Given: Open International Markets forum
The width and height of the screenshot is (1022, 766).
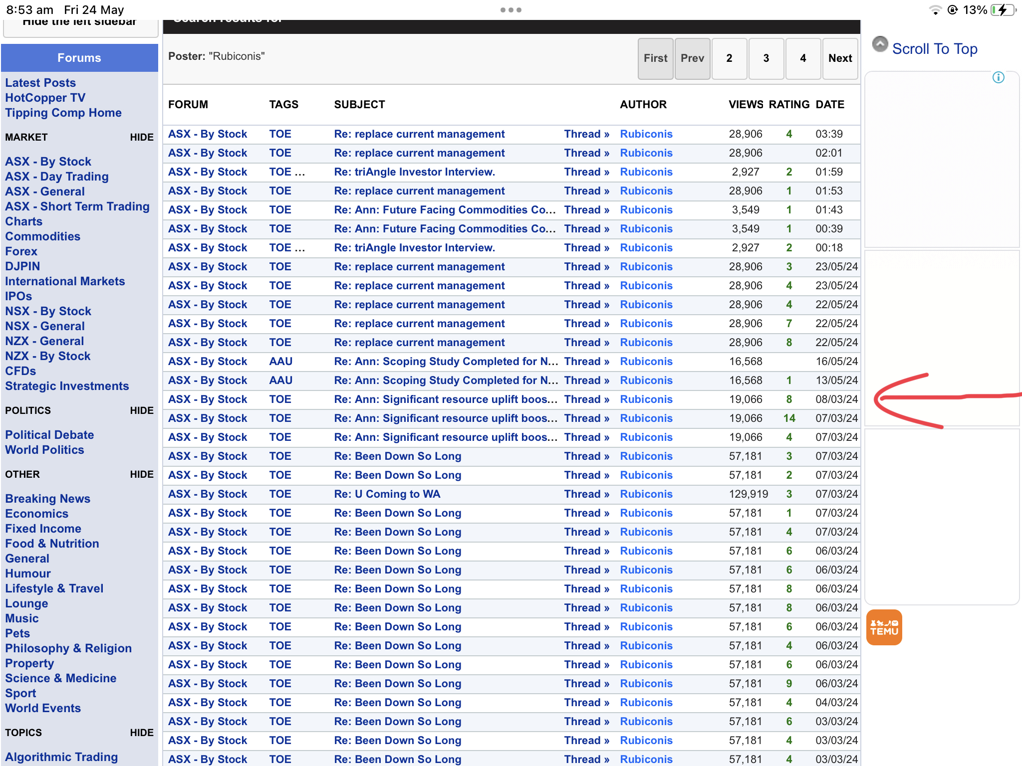Looking at the screenshot, I should click(65, 281).
